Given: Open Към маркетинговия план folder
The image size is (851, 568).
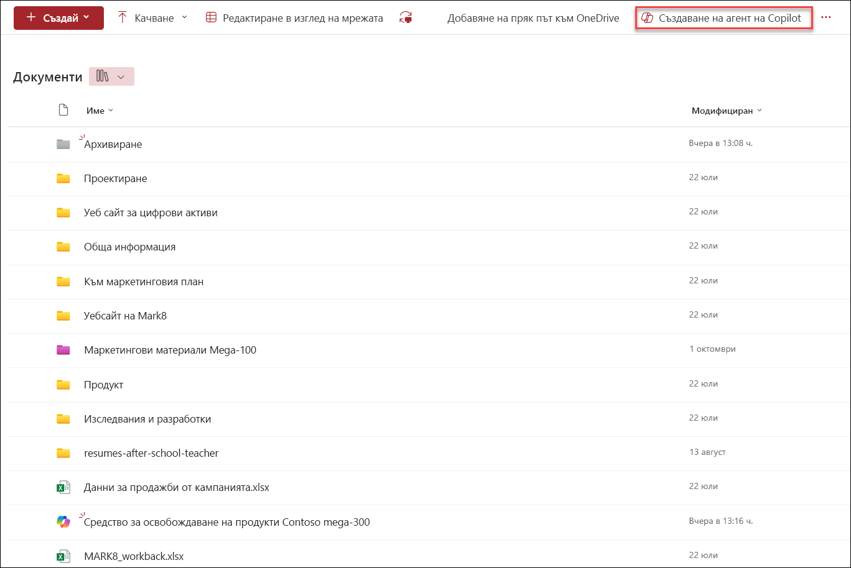Looking at the screenshot, I should (x=144, y=282).
